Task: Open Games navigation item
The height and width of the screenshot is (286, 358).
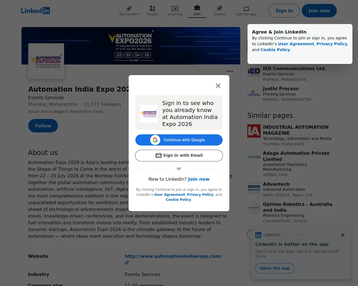Action: coord(220,11)
